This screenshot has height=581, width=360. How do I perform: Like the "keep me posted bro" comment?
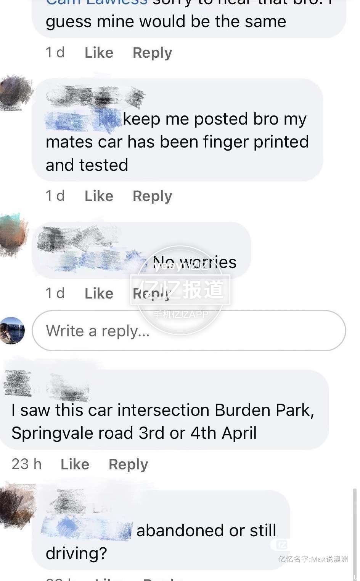[x=99, y=196]
